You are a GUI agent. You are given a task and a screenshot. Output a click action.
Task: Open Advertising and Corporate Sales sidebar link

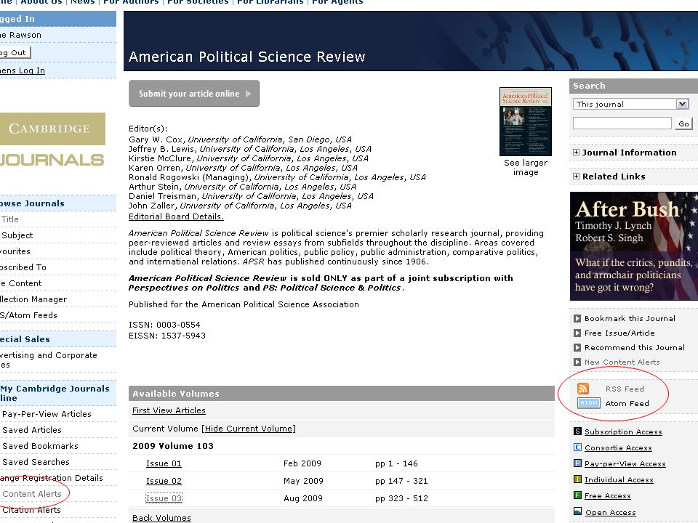click(x=49, y=360)
